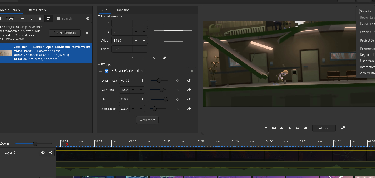Decrease the Width value

[136, 41]
